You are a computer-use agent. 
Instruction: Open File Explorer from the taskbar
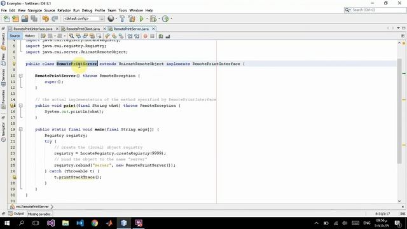66,223
